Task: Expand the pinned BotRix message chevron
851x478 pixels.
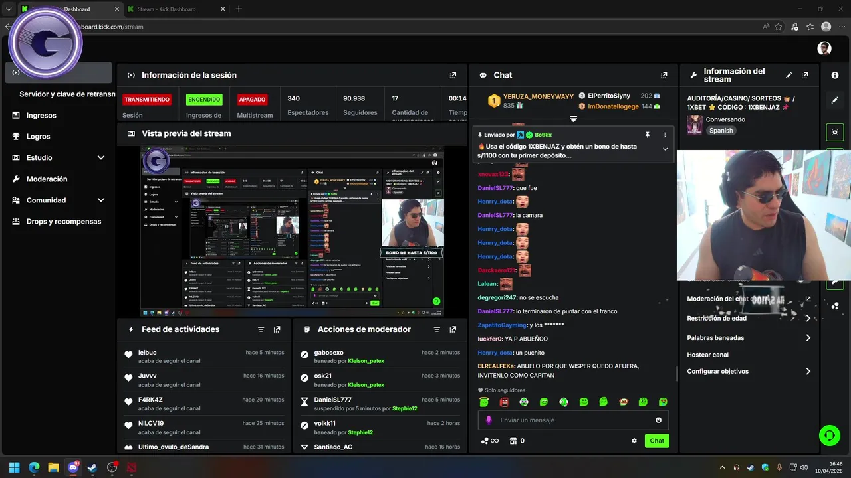Action: (x=665, y=149)
